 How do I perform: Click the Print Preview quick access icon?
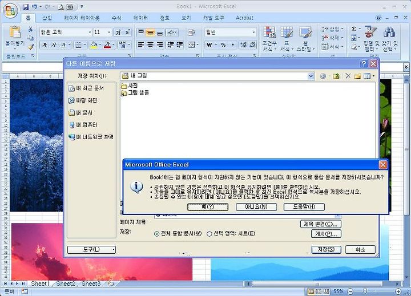(61, 7)
